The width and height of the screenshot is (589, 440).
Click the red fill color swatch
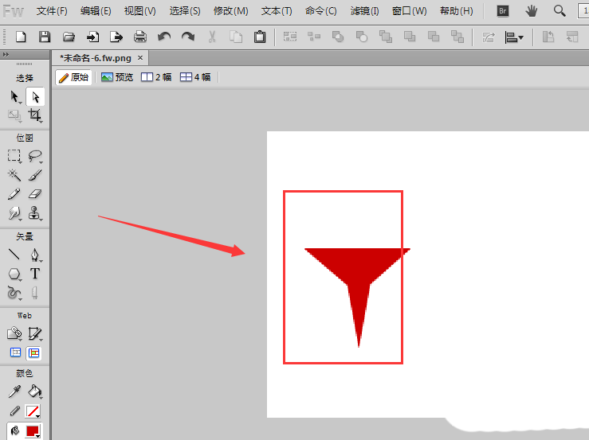33,431
